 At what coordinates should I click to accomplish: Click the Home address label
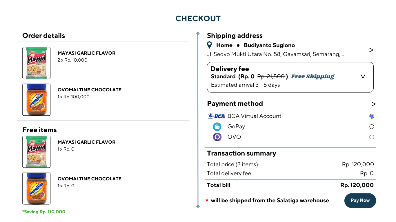point(224,45)
